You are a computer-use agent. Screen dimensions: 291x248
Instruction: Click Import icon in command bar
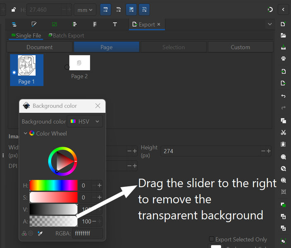click(283, 71)
